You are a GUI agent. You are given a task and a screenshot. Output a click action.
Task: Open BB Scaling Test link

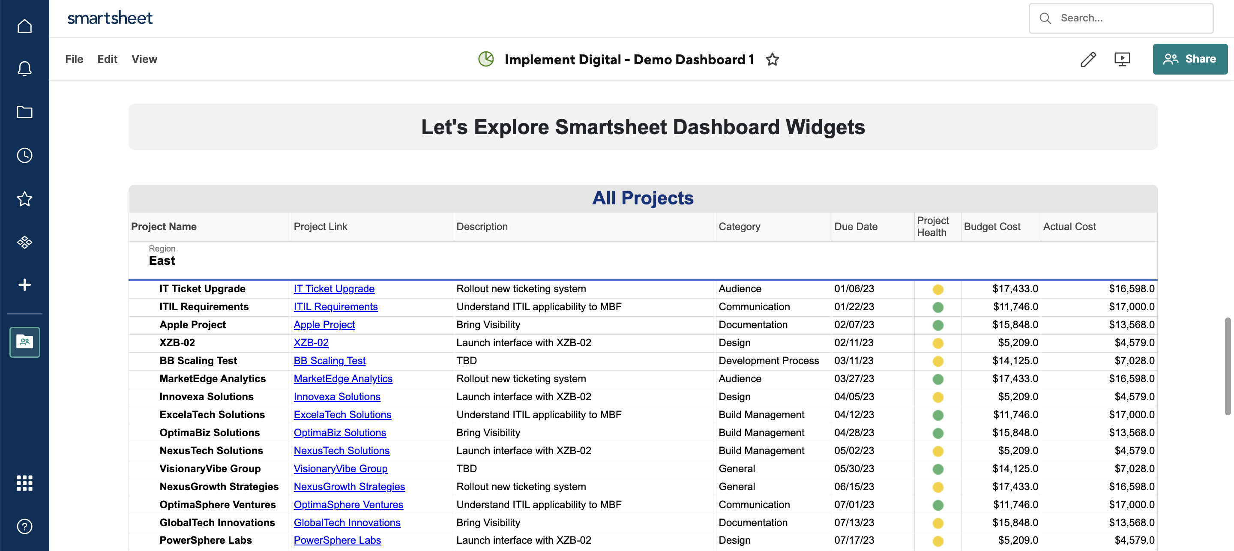click(x=329, y=361)
